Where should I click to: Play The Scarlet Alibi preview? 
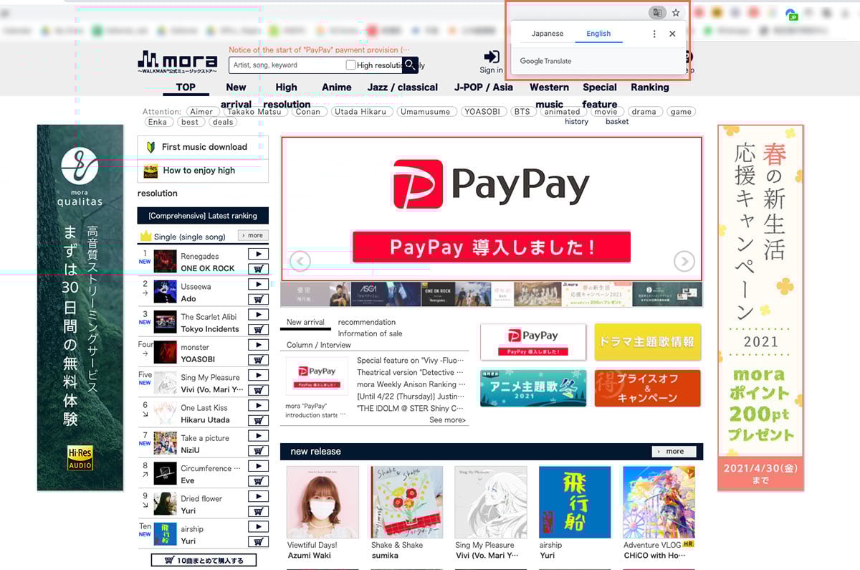pyautogui.click(x=258, y=315)
